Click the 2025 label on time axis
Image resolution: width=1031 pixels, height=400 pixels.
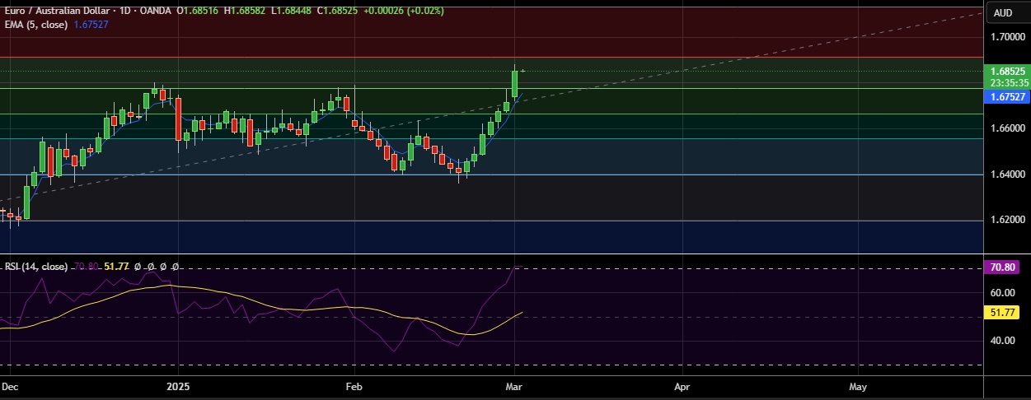[x=179, y=385]
